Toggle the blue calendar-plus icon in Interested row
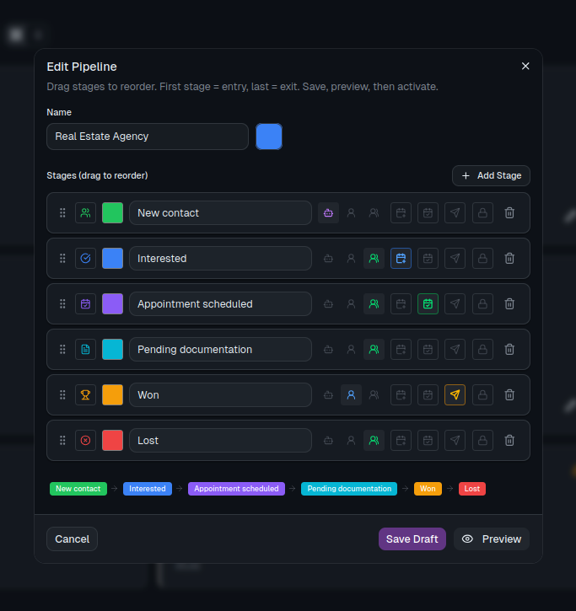 (401, 259)
